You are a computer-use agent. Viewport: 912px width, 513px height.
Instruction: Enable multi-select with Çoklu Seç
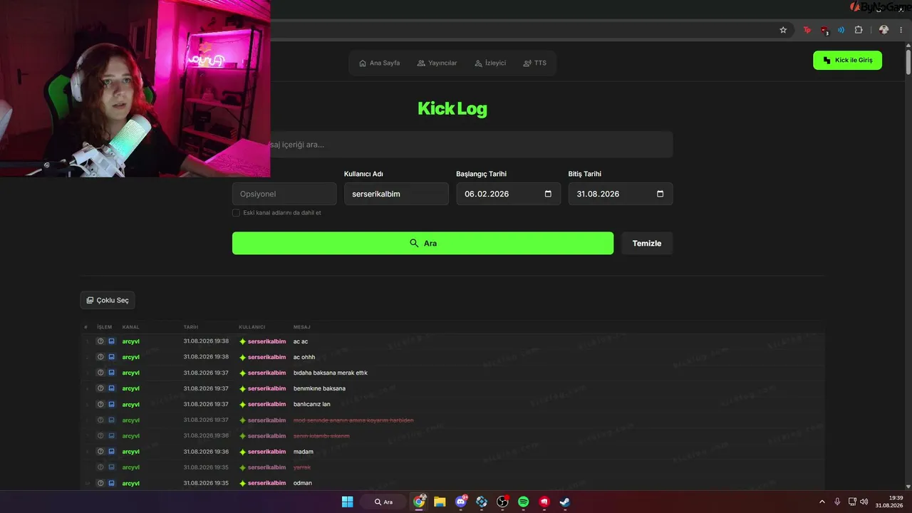[108, 300]
